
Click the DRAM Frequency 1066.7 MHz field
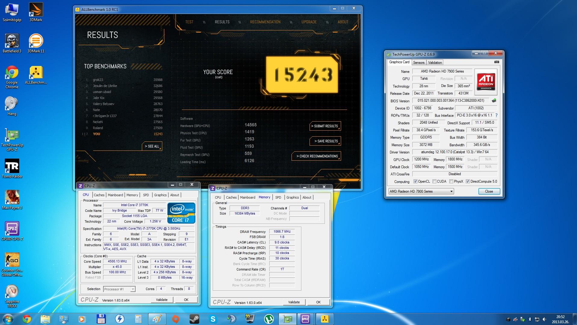[282, 231]
